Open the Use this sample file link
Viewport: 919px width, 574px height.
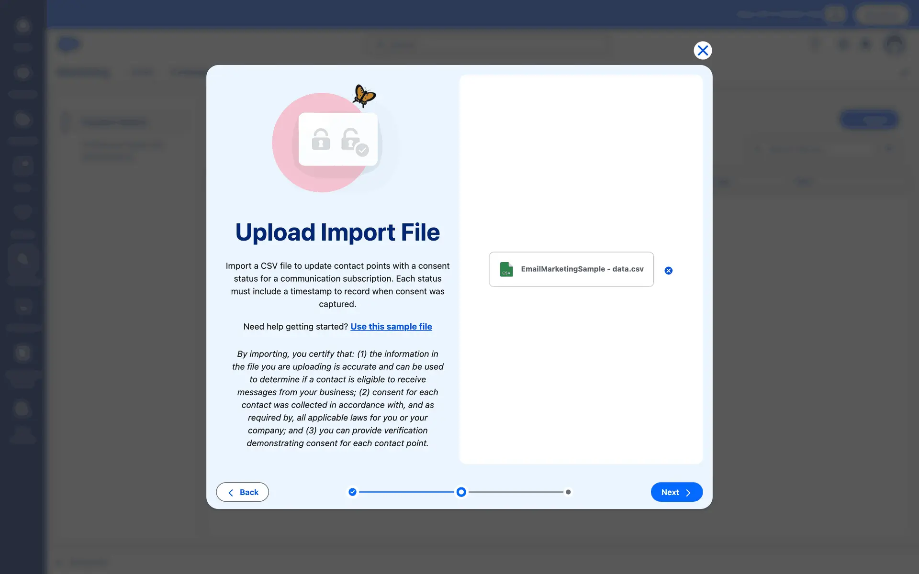pyautogui.click(x=391, y=327)
